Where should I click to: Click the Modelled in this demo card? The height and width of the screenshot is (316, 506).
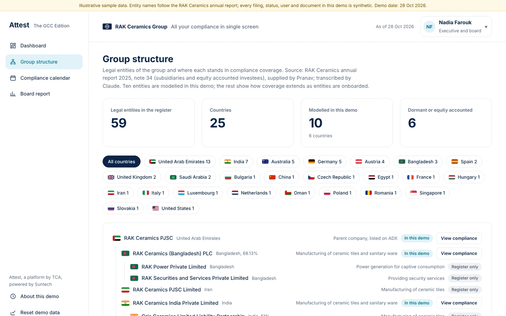(x=347, y=123)
